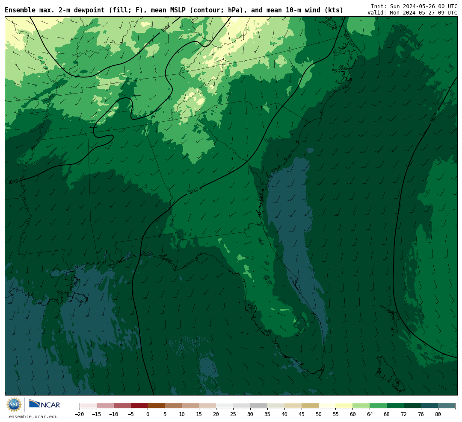Viewport: 462px width, 422px height.
Task: Select the 68 to 72 green swatch
Action: 395,405
